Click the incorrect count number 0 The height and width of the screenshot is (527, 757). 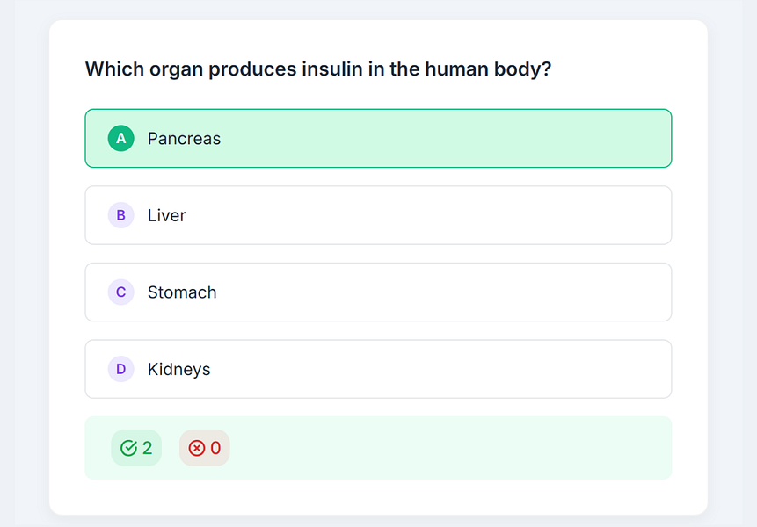[x=215, y=448]
